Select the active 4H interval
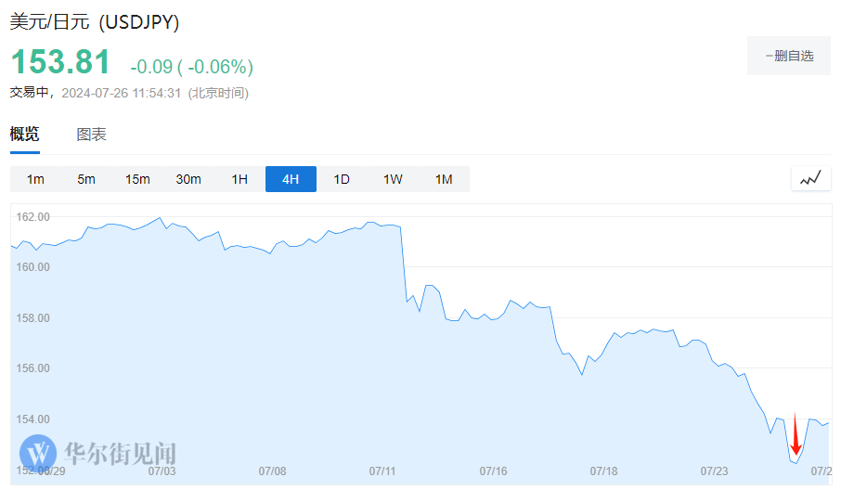The height and width of the screenshot is (490, 854). pyautogui.click(x=291, y=179)
